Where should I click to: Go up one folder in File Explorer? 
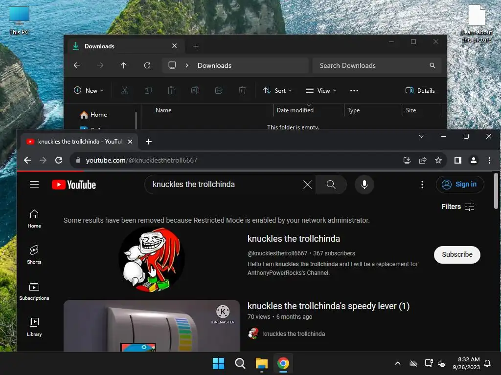pos(124,65)
